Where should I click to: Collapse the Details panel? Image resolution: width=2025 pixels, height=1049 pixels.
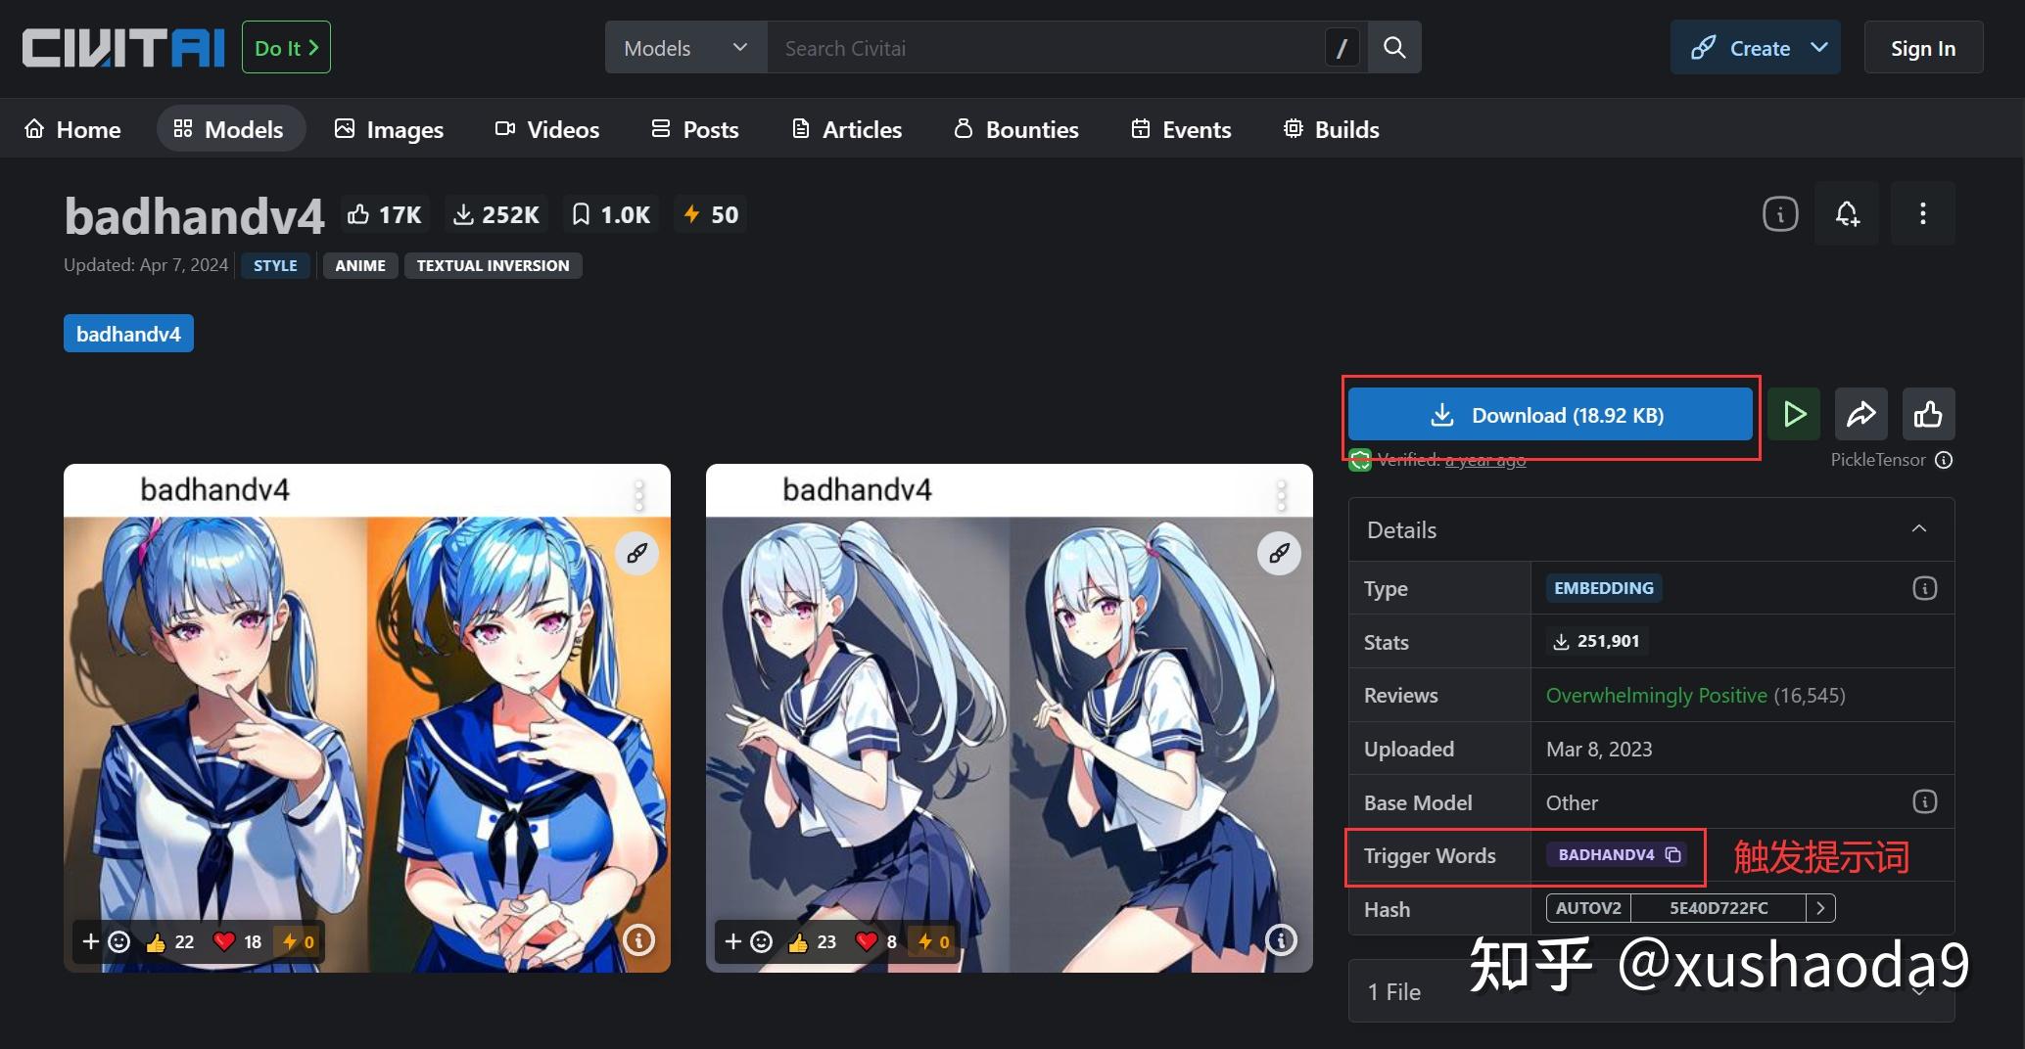click(x=1918, y=529)
